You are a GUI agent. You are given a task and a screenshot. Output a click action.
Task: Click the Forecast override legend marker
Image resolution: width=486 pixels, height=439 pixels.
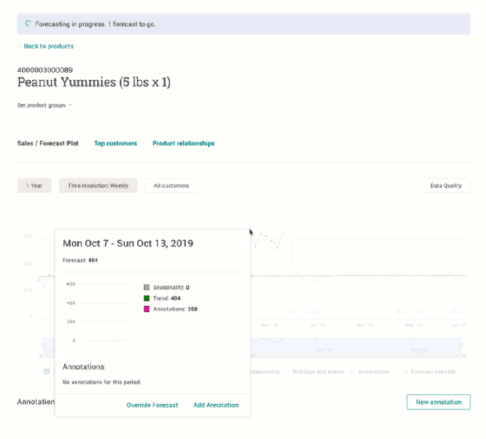[x=407, y=372]
